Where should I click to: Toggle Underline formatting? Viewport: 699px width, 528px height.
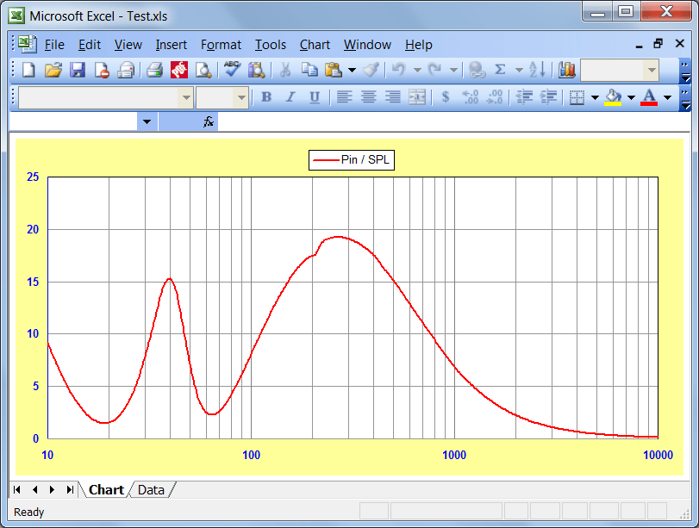[315, 96]
